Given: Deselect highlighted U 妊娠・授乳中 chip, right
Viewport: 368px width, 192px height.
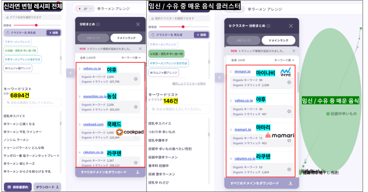Looking at the screenshot, I should pos(166,54).
